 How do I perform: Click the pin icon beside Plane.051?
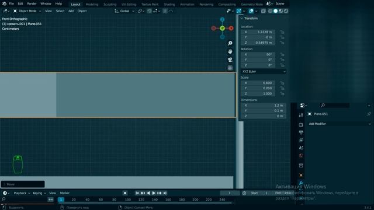coord(369,114)
